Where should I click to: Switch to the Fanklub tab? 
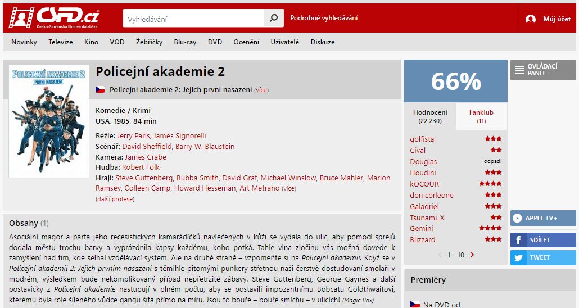481,116
